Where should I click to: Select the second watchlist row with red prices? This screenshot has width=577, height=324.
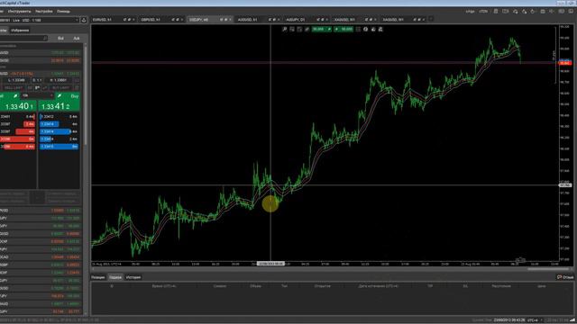[40, 60]
